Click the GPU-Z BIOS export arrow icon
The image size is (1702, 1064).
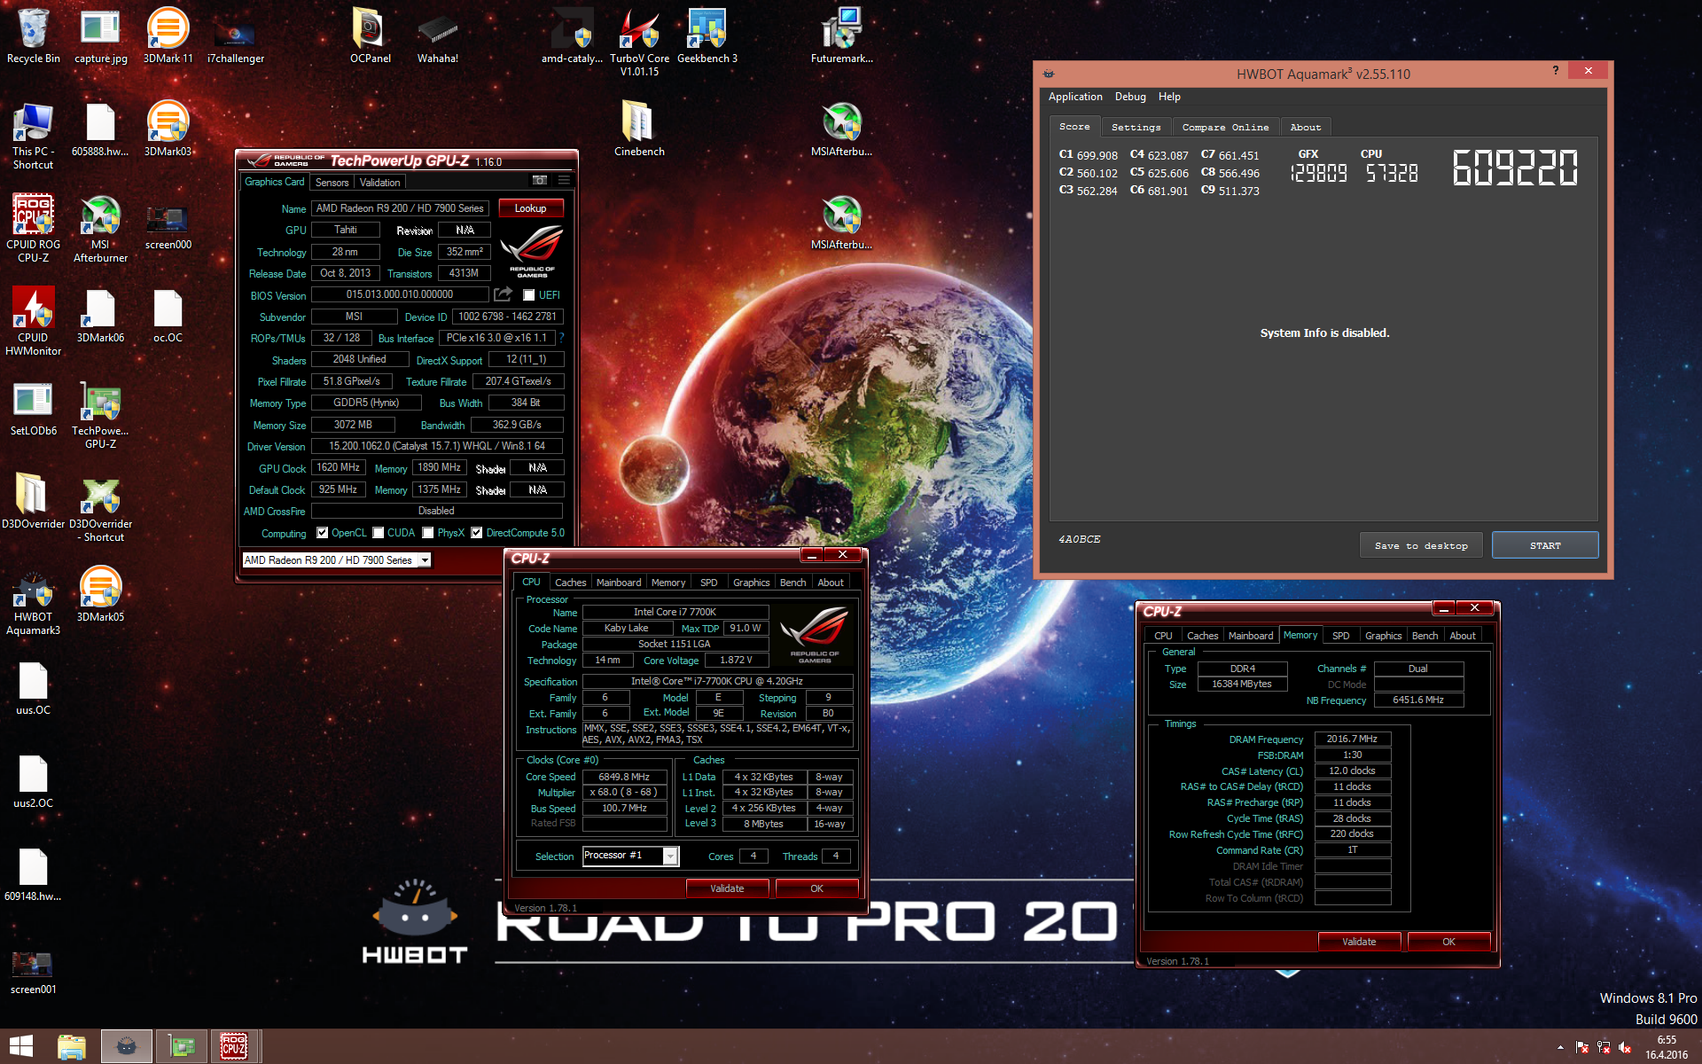click(504, 294)
